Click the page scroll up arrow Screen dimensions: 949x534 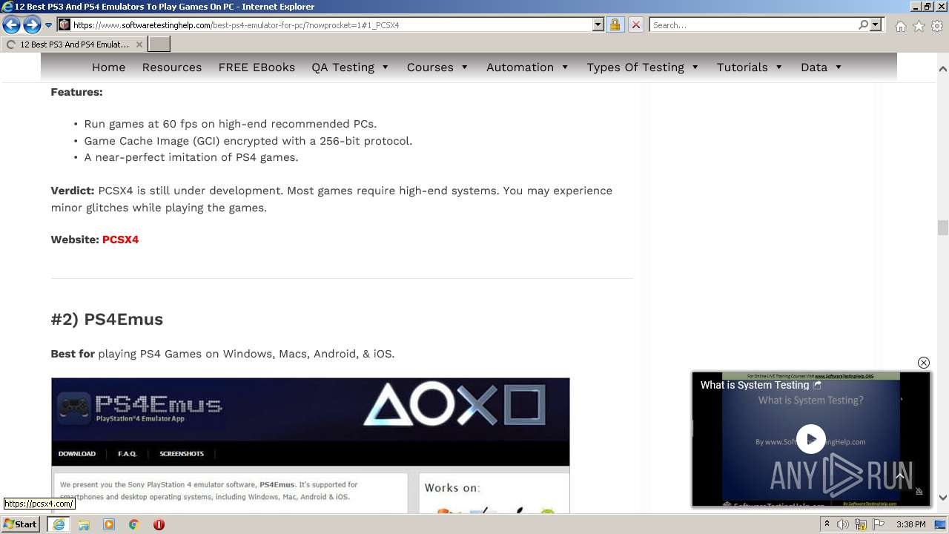coord(942,69)
